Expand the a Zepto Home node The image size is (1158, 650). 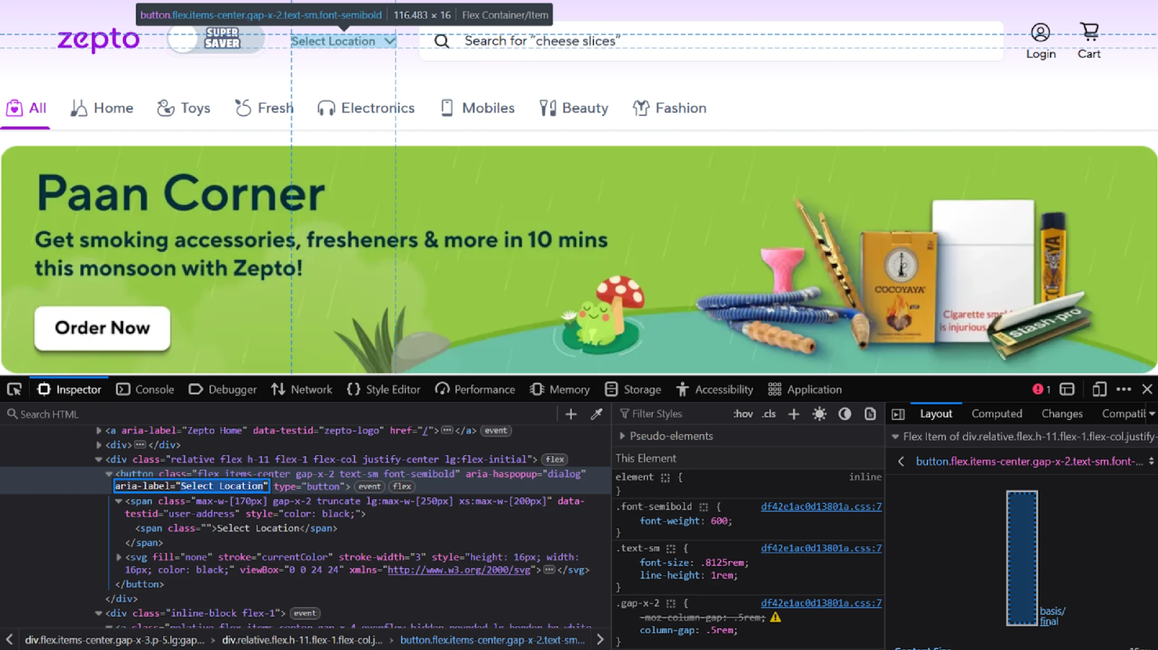tap(99, 430)
